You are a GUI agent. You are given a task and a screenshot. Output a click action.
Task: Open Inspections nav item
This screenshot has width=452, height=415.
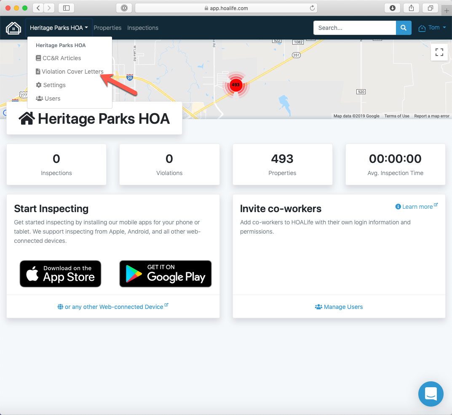[143, 28]
